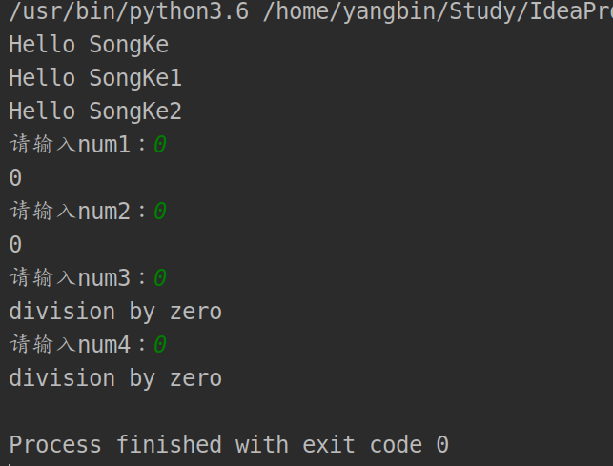This screenshot has height=466, width=613.
Task: Click the green 0 entered for num2
Action: coord(160,211)
